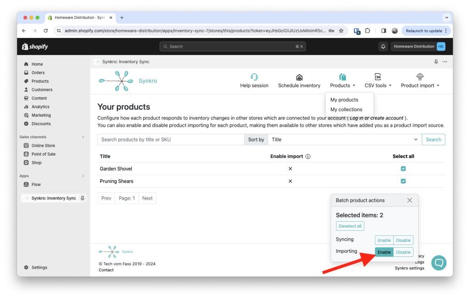
Task: Open the Contact link in the footer
Action: point(106,270)
